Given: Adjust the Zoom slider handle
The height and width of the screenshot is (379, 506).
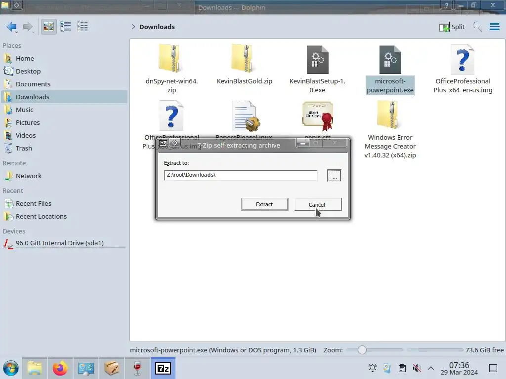Looking at the screenshot, I should (x=362, y=350).
